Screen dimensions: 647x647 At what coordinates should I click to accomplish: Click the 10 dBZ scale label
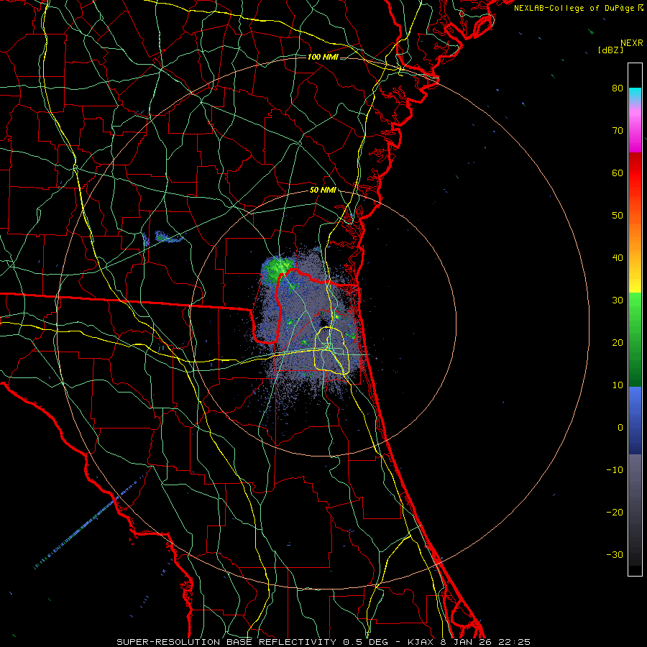click(618, 385)
